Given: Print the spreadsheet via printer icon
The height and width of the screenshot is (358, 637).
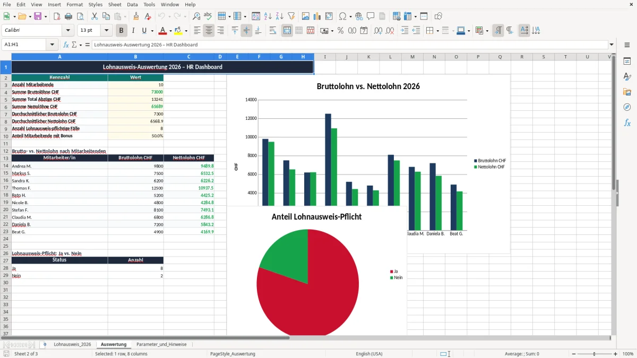Looking at the screenshot, I should coord(68,16).
